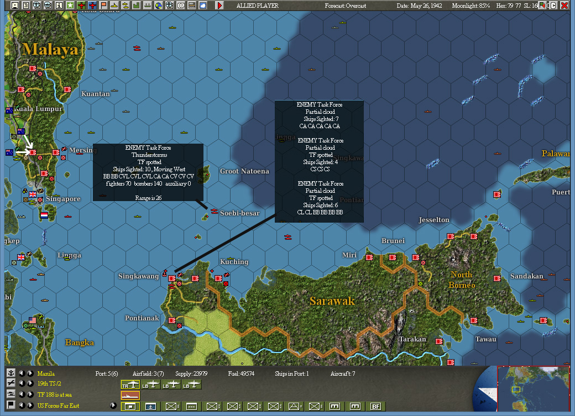The width and height of the screenshot is (575, 416).
Task: Go to next base arrow beside Manila
Action: coord(30,373)
